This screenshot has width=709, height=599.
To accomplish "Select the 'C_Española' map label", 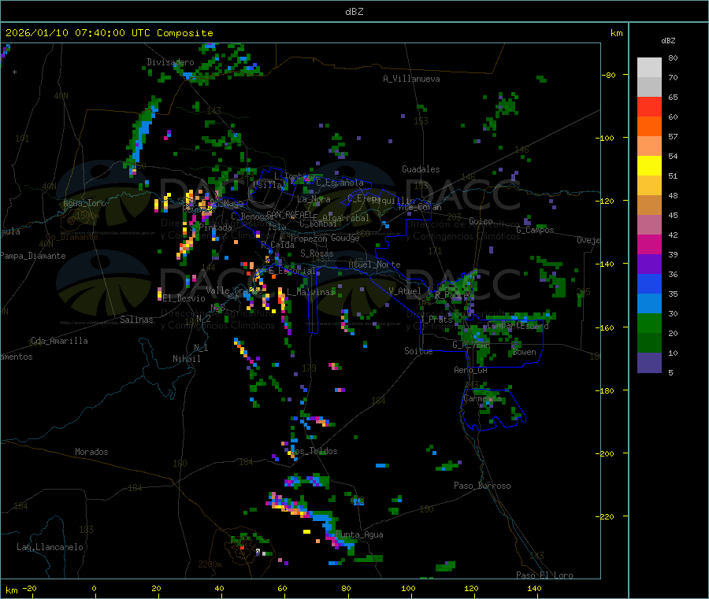I will 340,183.
